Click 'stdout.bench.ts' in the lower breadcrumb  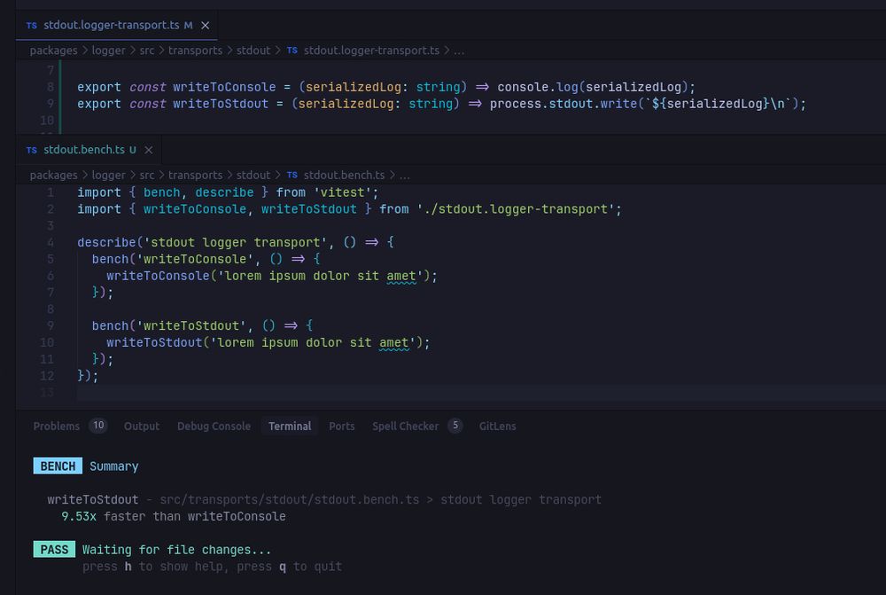click(344, 175)
